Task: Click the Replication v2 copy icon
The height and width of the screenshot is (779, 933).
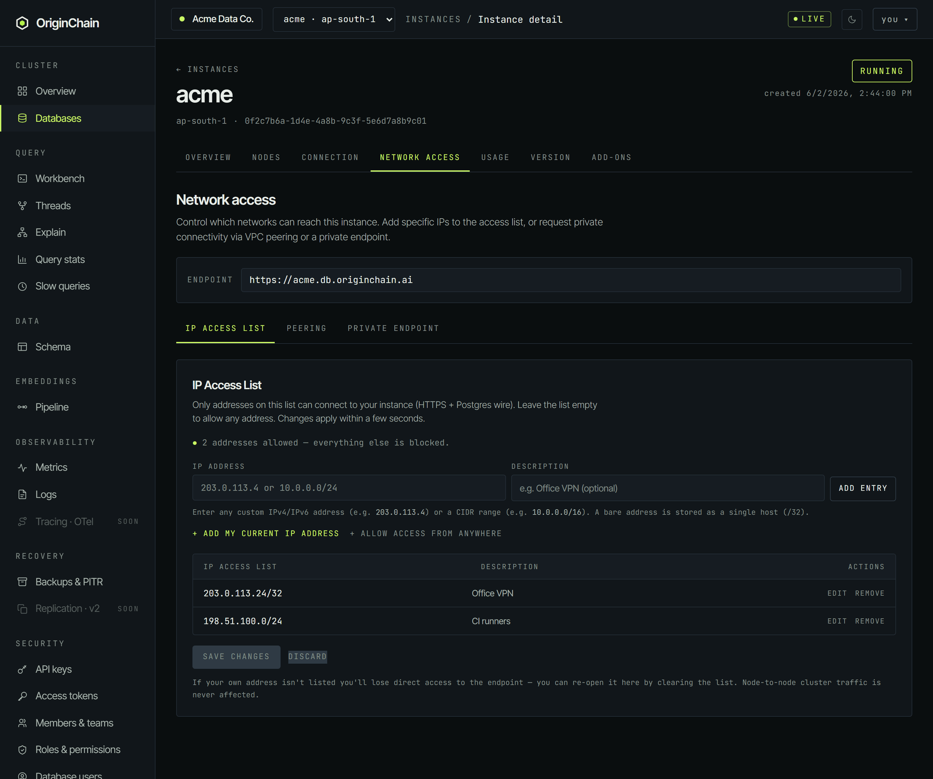Action: 22,609
